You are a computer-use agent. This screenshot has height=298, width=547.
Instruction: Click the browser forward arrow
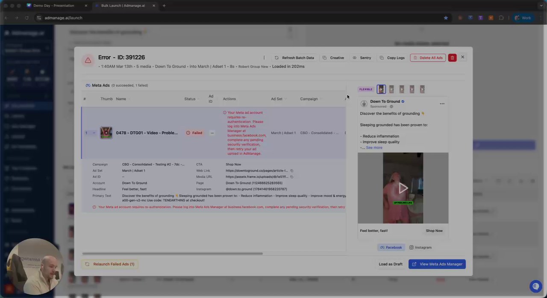[16, 18]
